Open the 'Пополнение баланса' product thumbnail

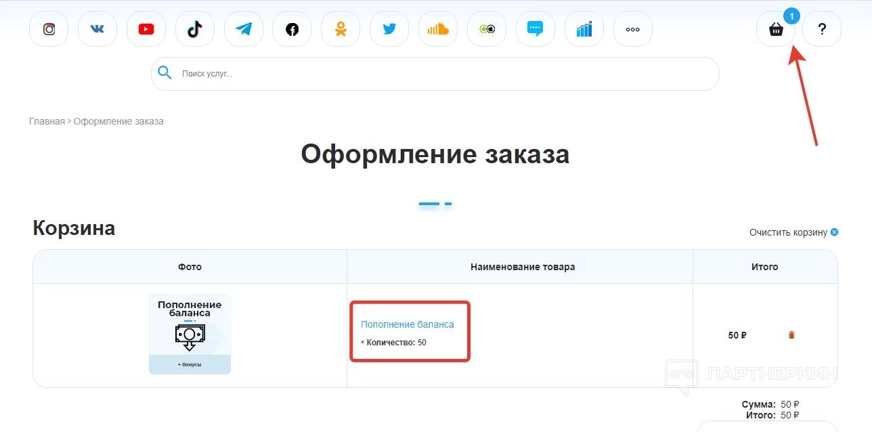pos(190,334)
